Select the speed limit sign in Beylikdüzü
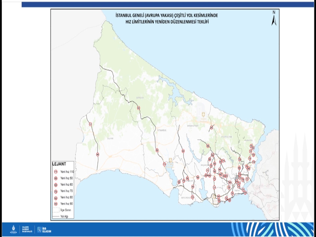Screen dimensions: 316x237 pyautogui.click(x=192, y=197)
